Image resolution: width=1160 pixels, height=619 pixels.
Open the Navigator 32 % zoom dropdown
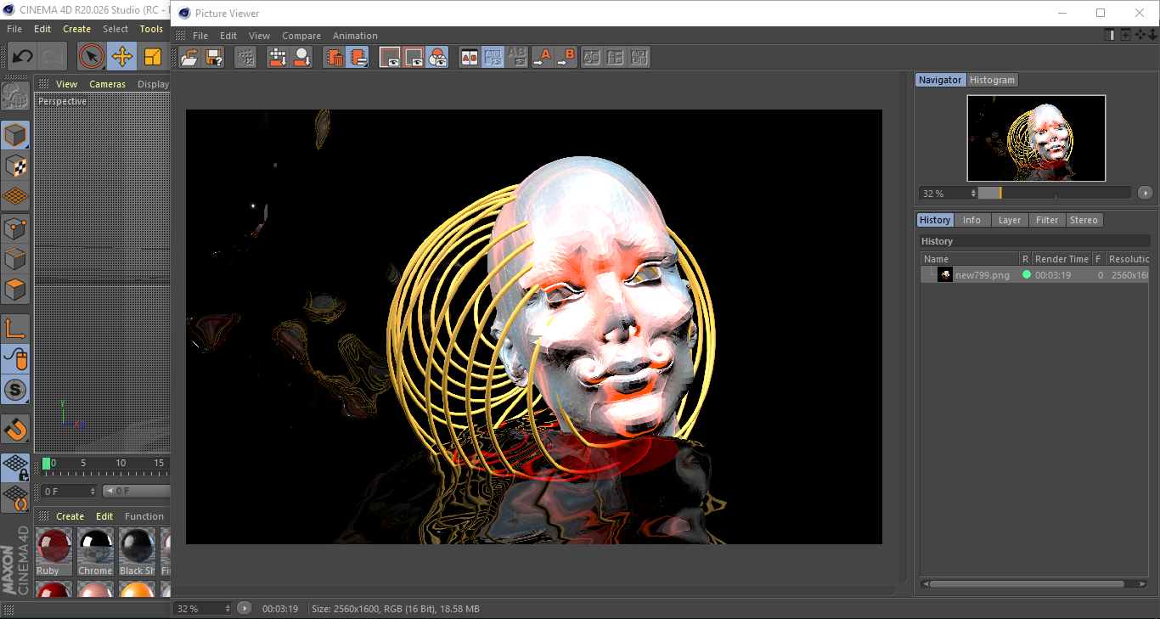click(948, 194)
